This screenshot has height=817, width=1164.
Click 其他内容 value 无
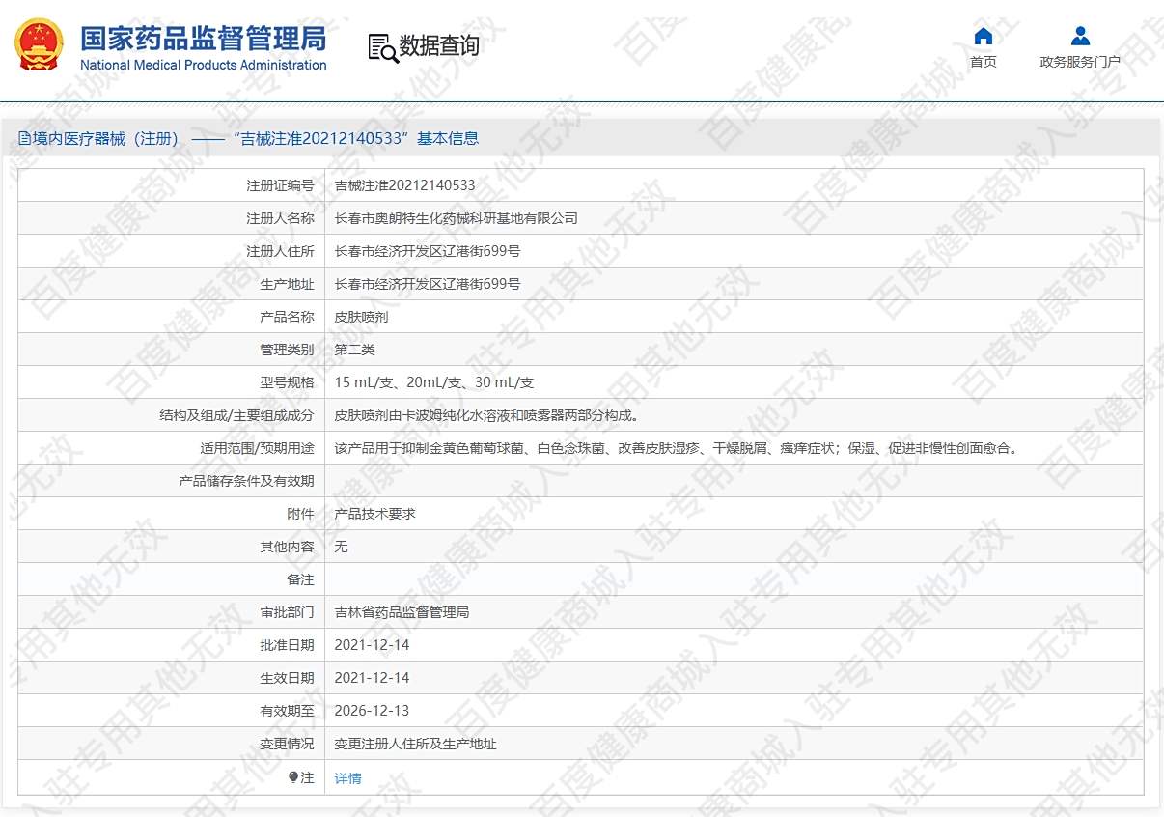click(x=341, y=547)
